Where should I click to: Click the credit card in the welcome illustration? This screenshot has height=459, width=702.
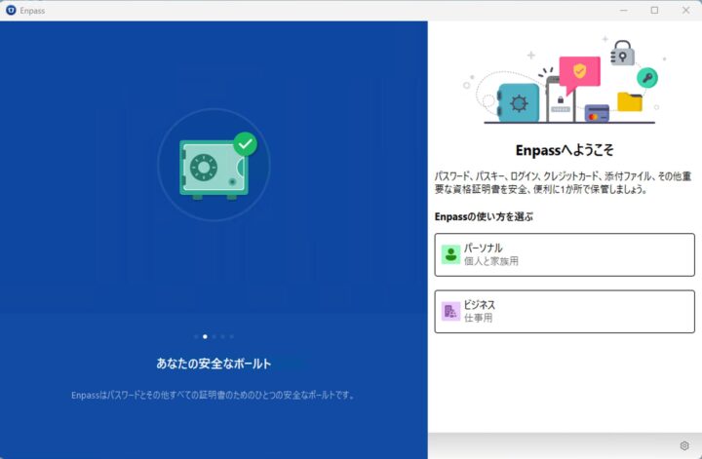(597, 112)
